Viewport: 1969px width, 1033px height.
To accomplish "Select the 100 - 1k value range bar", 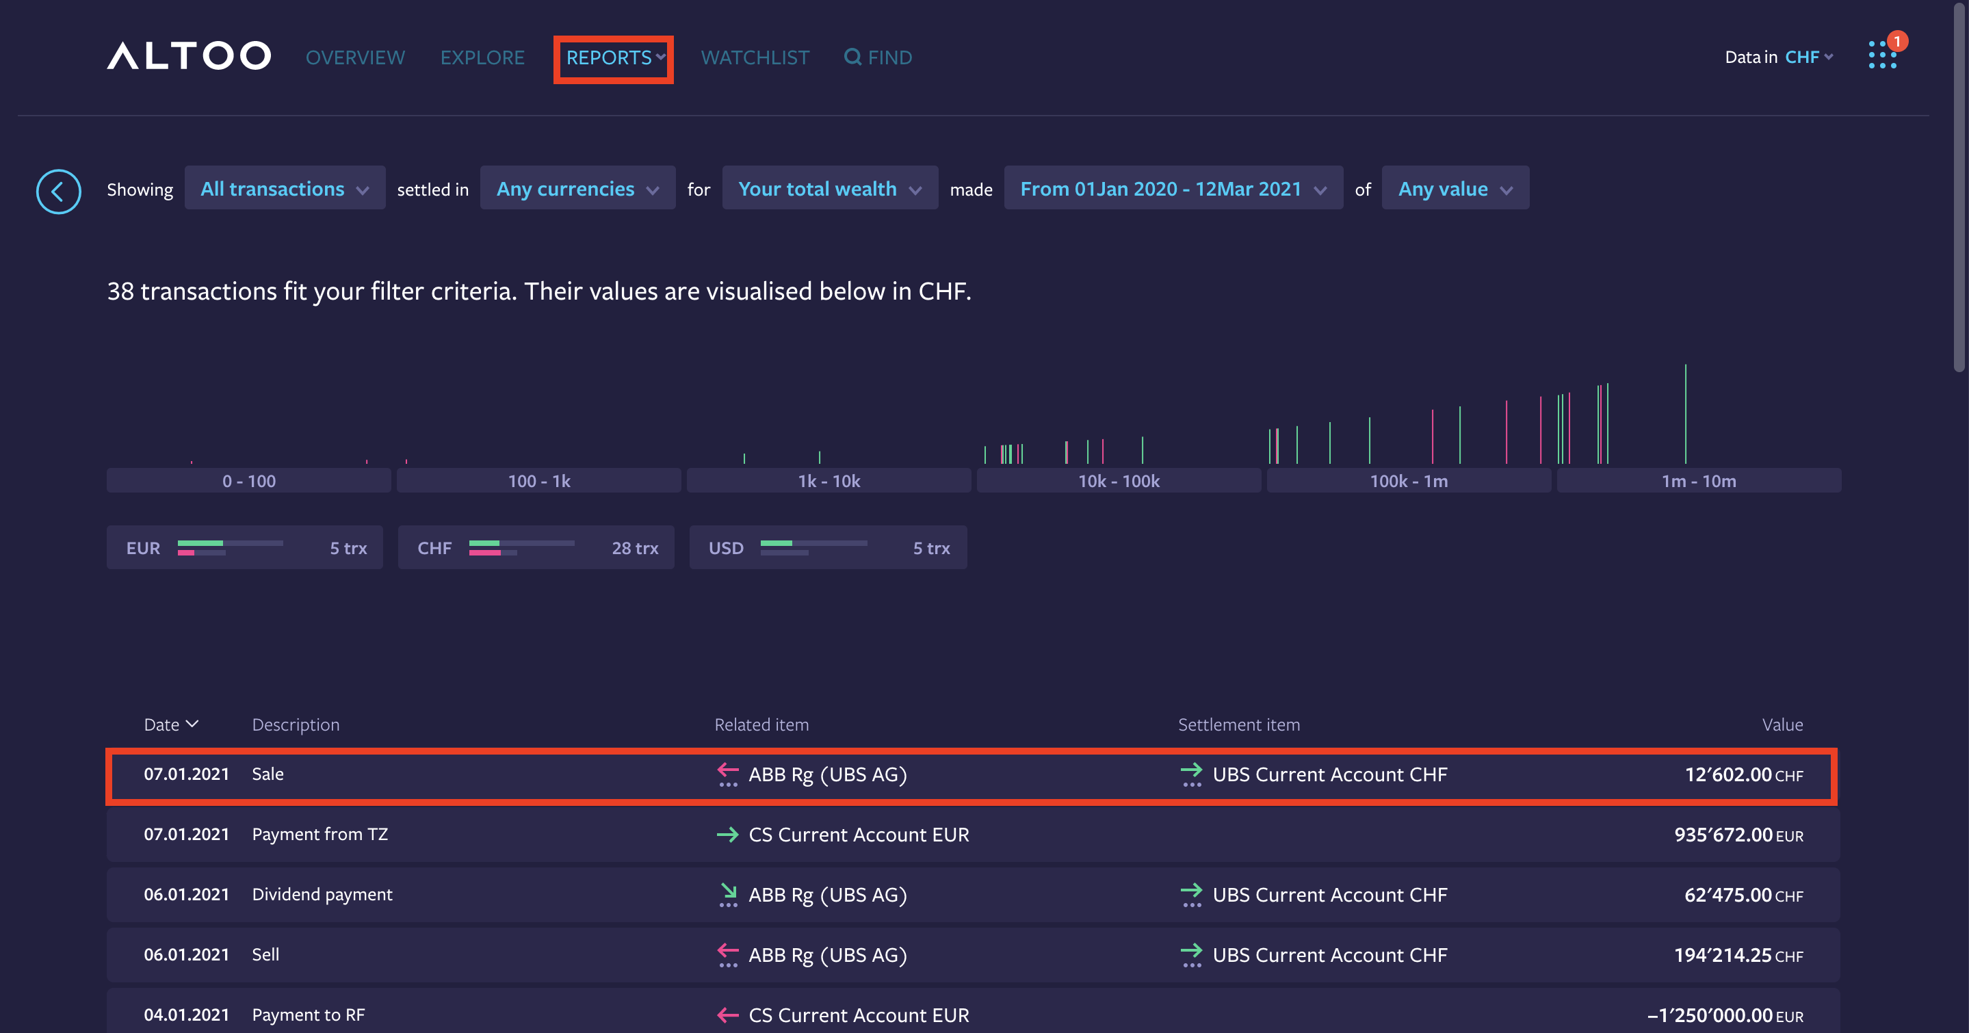I will point(539,481).
